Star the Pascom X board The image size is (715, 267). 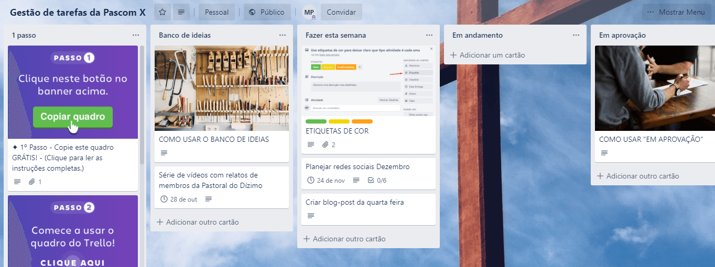(162, 12)
